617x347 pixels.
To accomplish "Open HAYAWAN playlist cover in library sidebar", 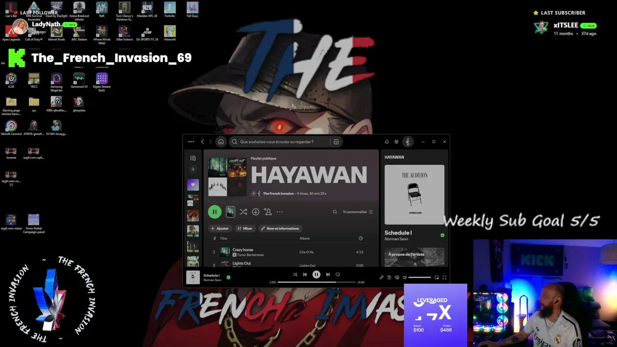I will click(193, 200).
